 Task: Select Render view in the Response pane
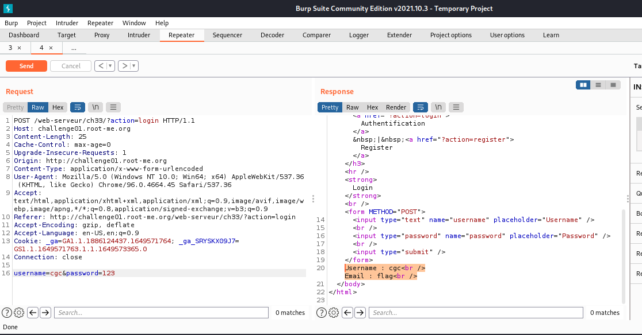[x=396, y=107]
